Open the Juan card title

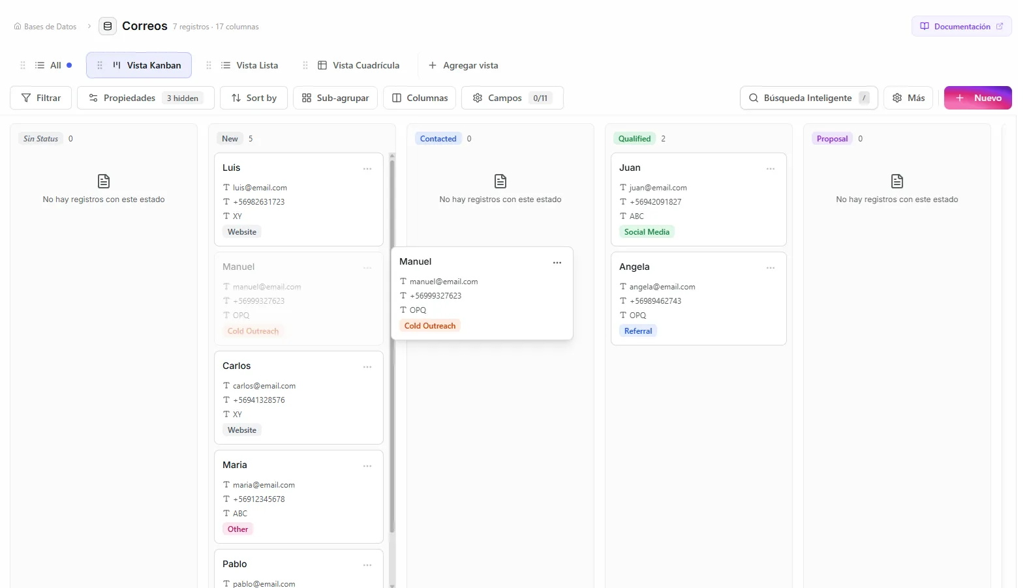[x=630, y=168]
